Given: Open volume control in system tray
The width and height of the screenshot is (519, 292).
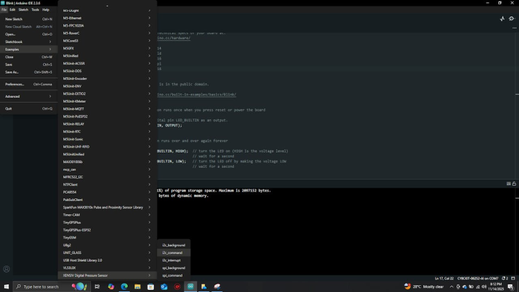Looking at the screenshot, I should 484,286.
